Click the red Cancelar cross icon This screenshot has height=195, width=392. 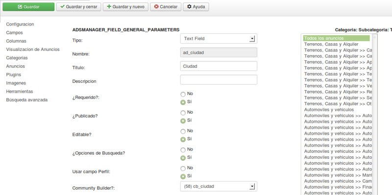(x=156, y=7)
